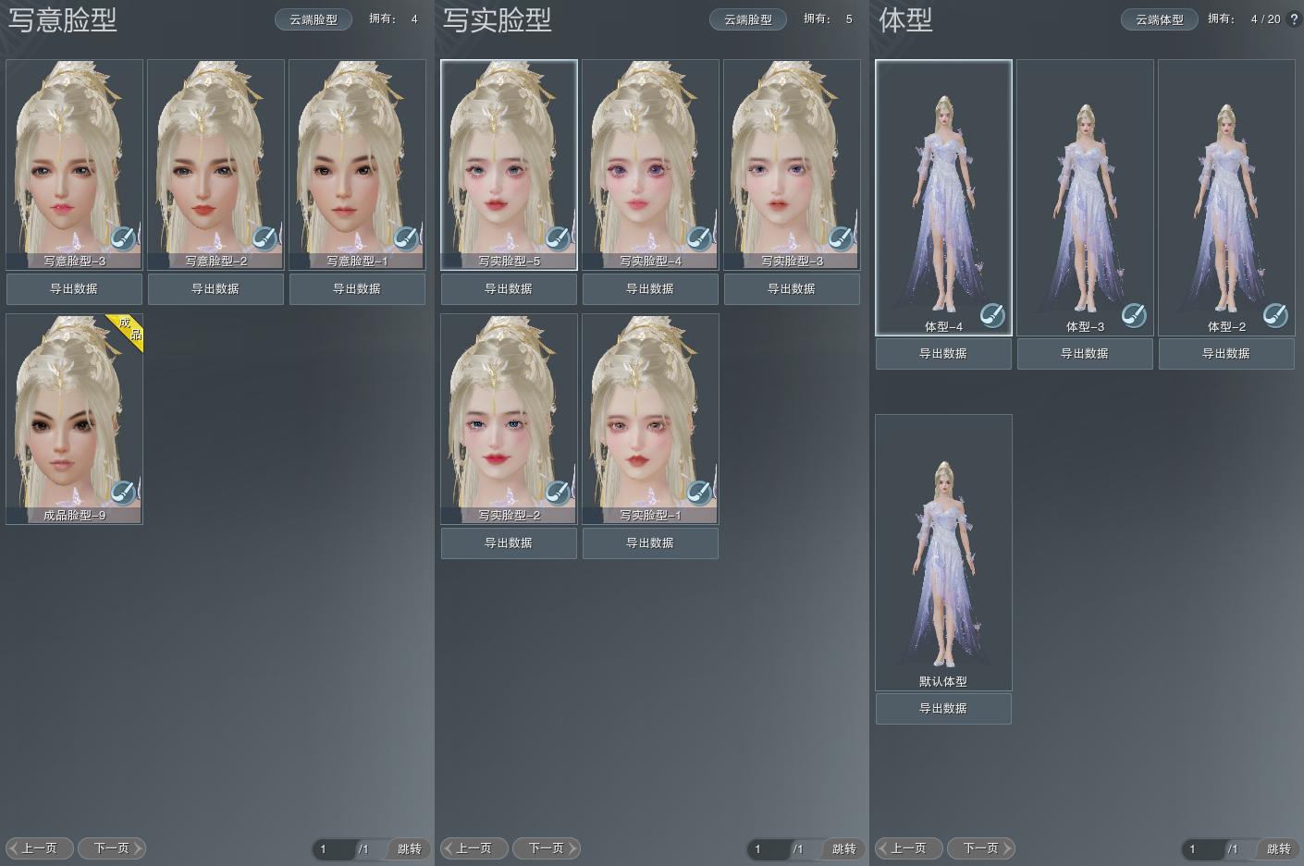Export data for 默认体型
1304x866 pixels.
(943, 708)
